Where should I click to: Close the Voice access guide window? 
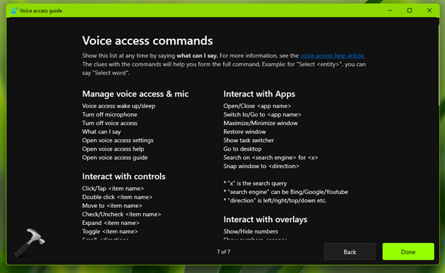click(428, 10)
